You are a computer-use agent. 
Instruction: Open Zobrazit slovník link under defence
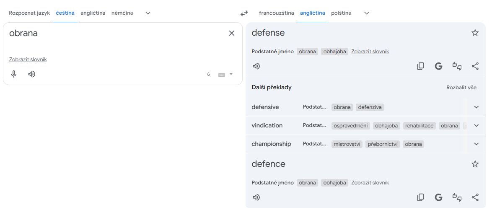pyautogui.click(x=370, y=183)
